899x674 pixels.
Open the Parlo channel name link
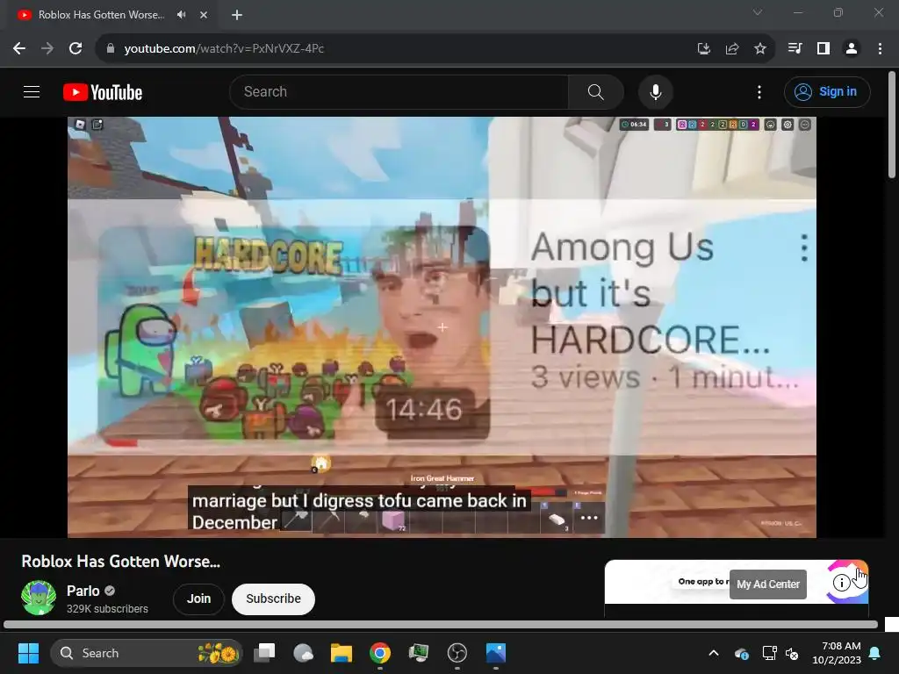(x=83, y=591)
